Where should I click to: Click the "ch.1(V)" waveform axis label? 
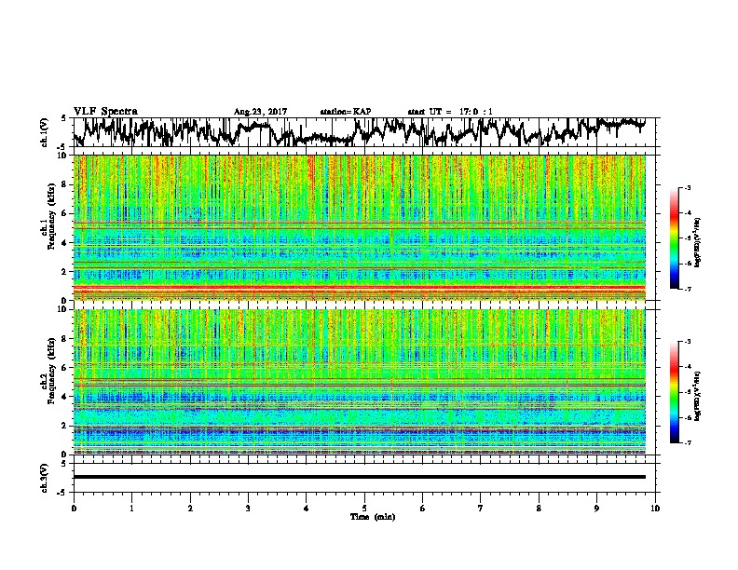pyautogui.click(x=45, y=132)
